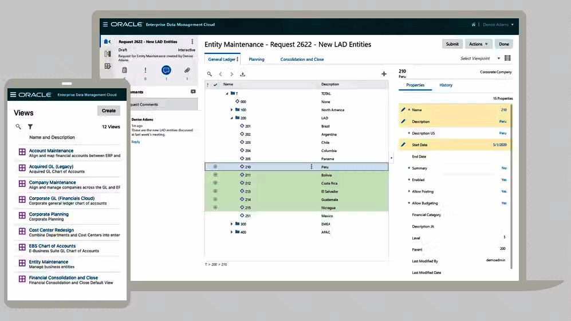Open the Corporate Planning view link

pyautogui.click(x=49, y=214)
